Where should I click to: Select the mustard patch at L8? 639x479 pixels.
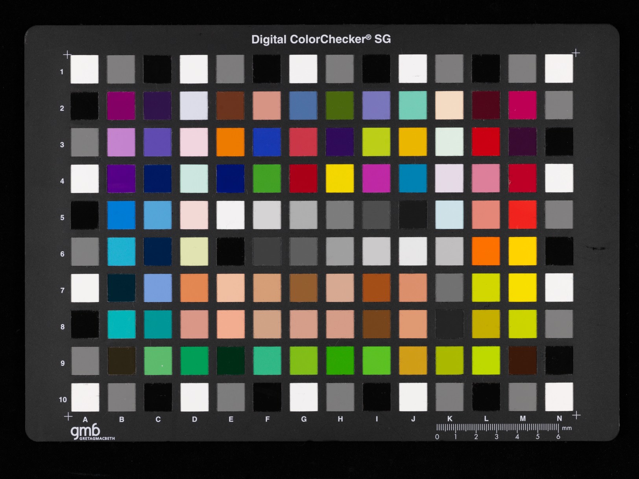[x=486, y=324]
